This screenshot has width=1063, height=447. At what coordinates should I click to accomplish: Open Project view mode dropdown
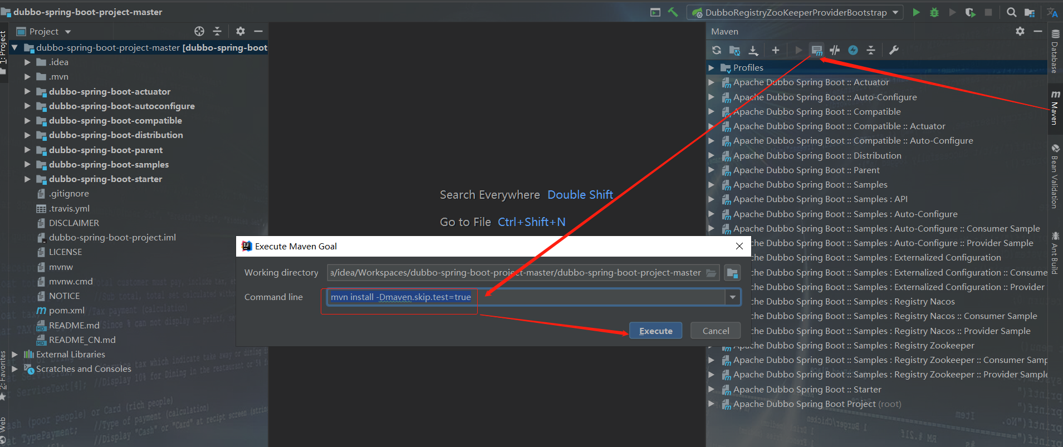pyautogui.click(x=68, y=32)
